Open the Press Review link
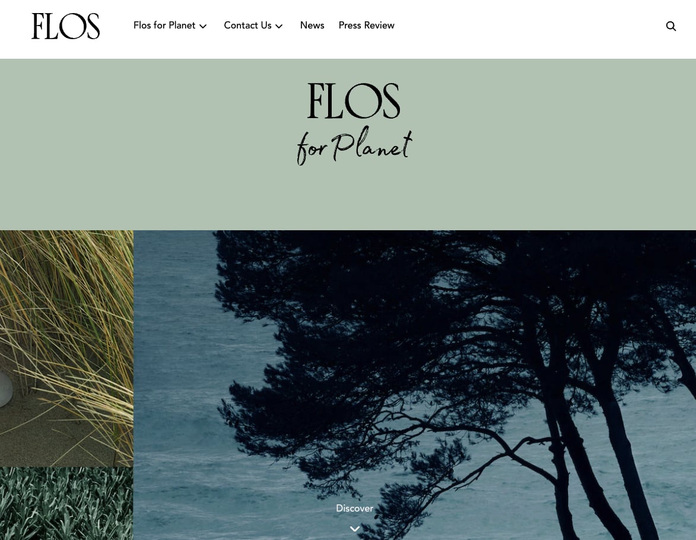Screen dimensions: 696x540 pyautogui.click(x=366, y=26)
